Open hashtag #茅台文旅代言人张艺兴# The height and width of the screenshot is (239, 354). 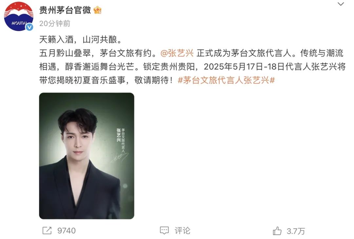tap(226, 80)
